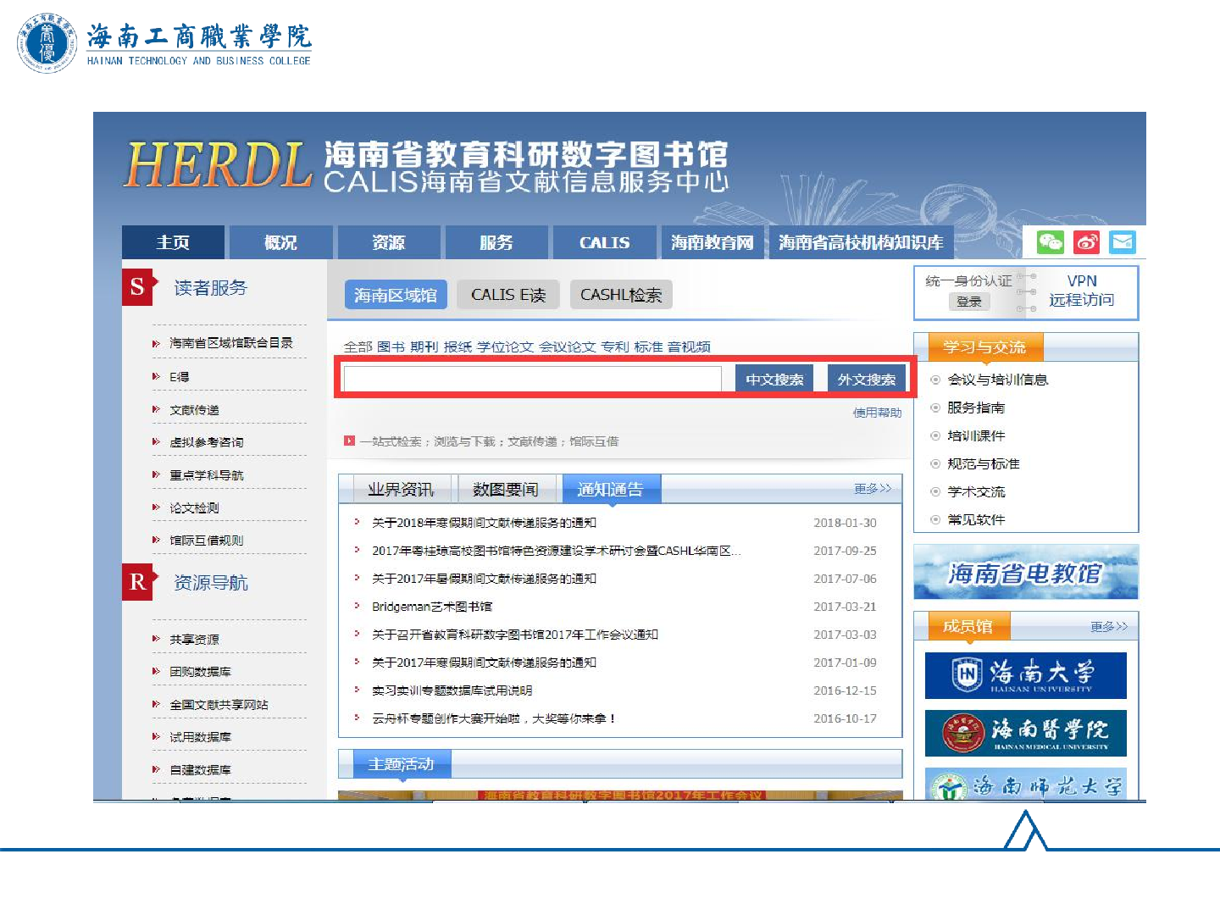Open the 资源 navigation menu

point(389,243)
